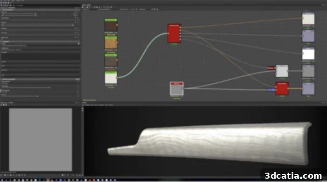The image size is (327, 182).
Task: Click the small blue tag beside the small red node
Action: click(x=271, y=90)
